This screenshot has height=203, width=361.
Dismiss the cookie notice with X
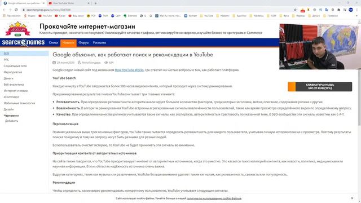click(352, 198)
